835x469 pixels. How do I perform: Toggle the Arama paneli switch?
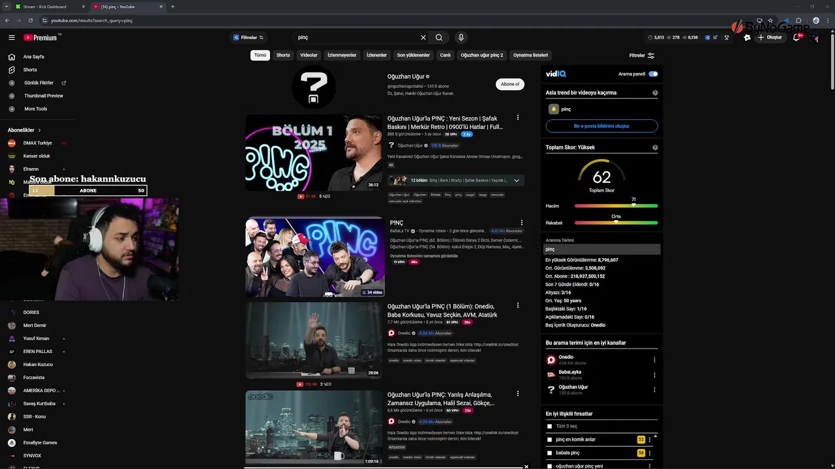tap(653, 74)
